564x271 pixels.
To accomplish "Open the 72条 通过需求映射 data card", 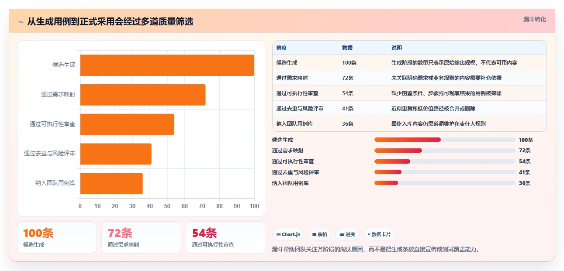I will pos(141,237).
